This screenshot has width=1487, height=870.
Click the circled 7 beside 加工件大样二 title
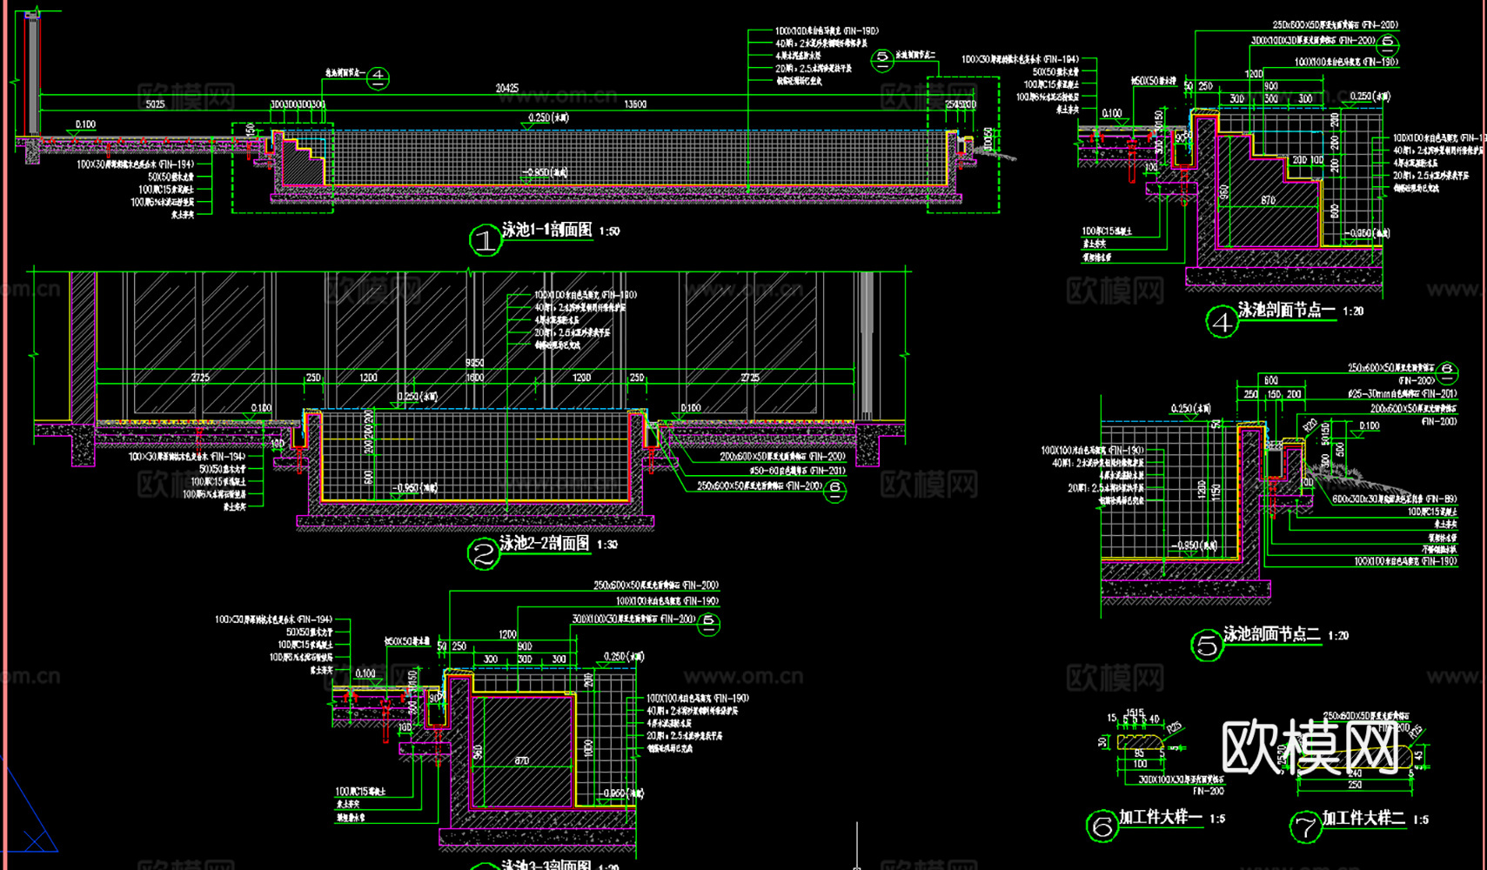[1305, 826]
